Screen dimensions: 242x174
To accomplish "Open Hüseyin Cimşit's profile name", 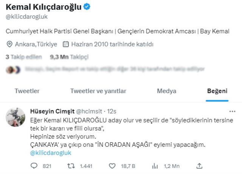I will tap(52, 111).
